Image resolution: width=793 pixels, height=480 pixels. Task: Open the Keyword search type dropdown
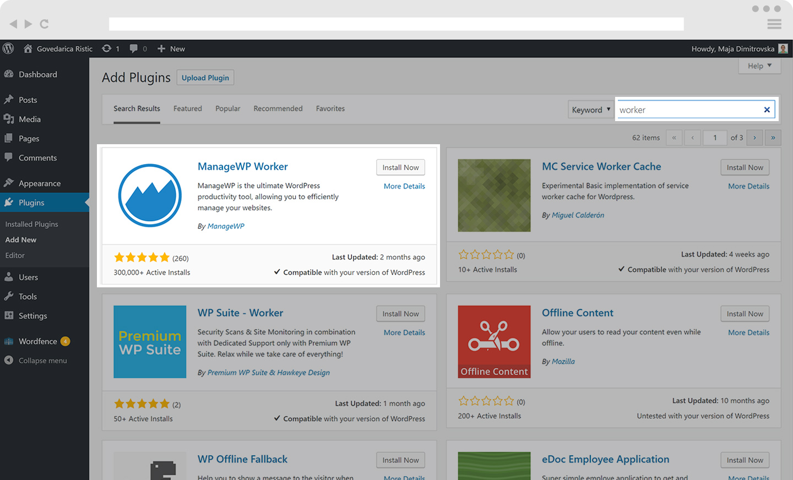(591, 110)
